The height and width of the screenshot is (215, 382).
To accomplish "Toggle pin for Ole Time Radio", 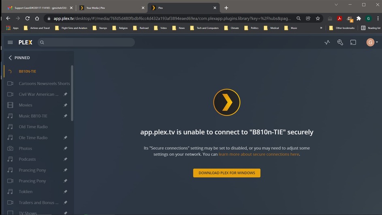I will click(x=65, y=138).
